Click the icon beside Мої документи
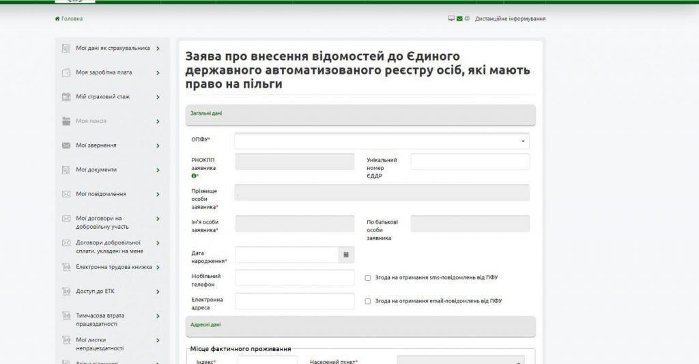Image resolution: width=699 pixels, height=364 pixels. pyautogui.click(x=66, y=169)
